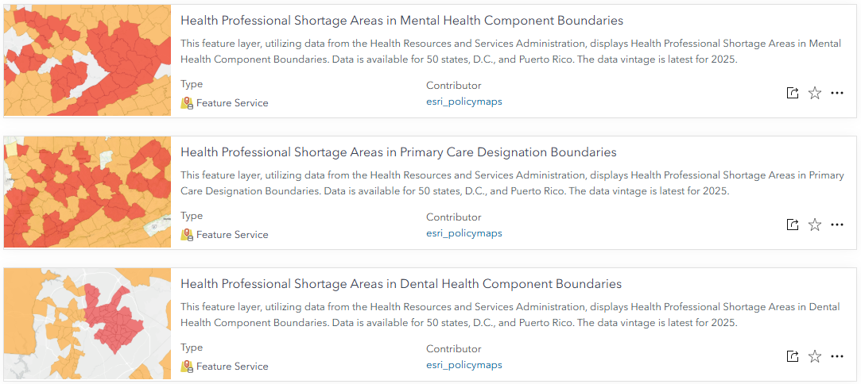Open esri_policymaps contributor for Mental Health layer
Screen dimensions: 861x384
pyautogui.click(x=463, y=102)
